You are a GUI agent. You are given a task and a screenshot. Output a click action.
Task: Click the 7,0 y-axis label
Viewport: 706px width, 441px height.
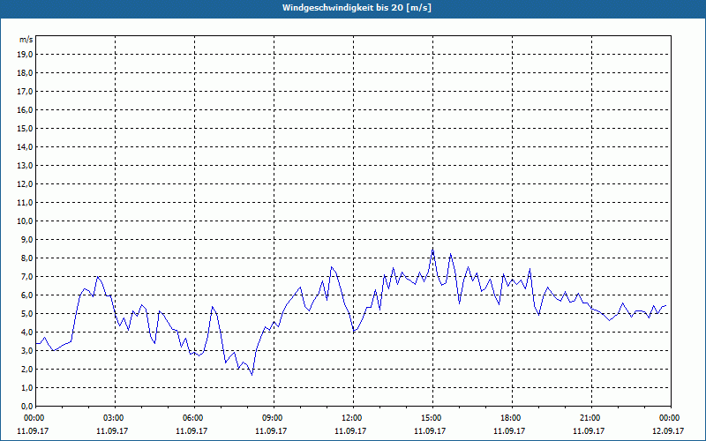pyautogui.click(x=26, y=277)
